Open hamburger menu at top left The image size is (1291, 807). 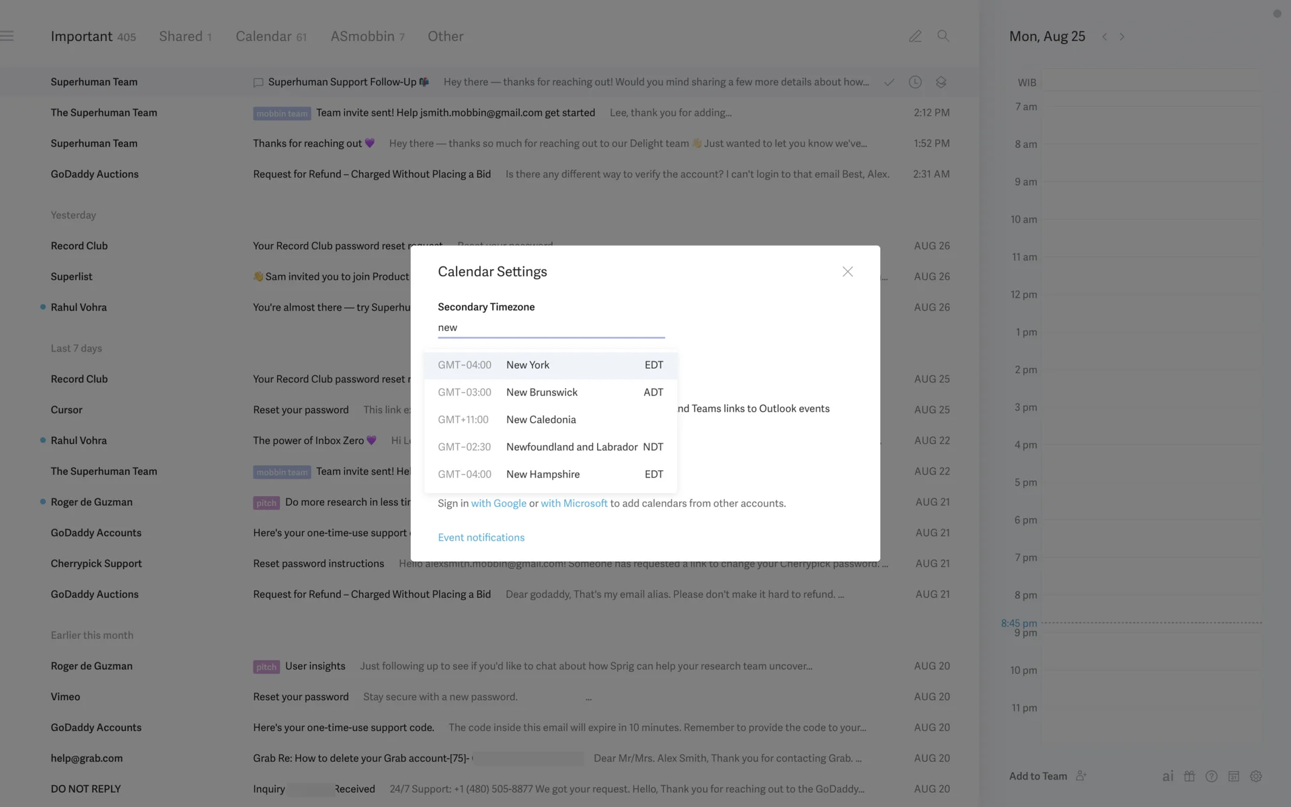click(x=7, y=36)
